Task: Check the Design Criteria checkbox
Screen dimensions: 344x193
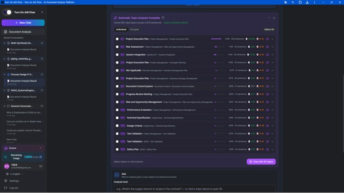Action: coord(117,126)
